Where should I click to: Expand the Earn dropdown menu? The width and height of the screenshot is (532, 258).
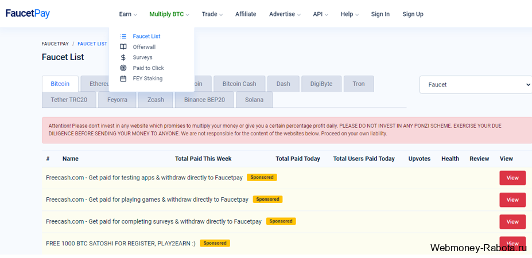128,14
